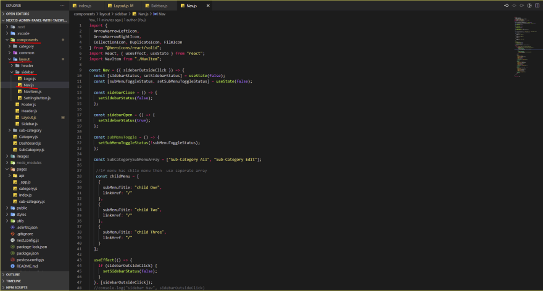Switch to the index.js tab
The height and width of the screenshot is (291, 543).
click(x=85, y=6)
